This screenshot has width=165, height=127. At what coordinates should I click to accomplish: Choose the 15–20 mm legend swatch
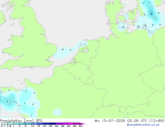[40, 124]
